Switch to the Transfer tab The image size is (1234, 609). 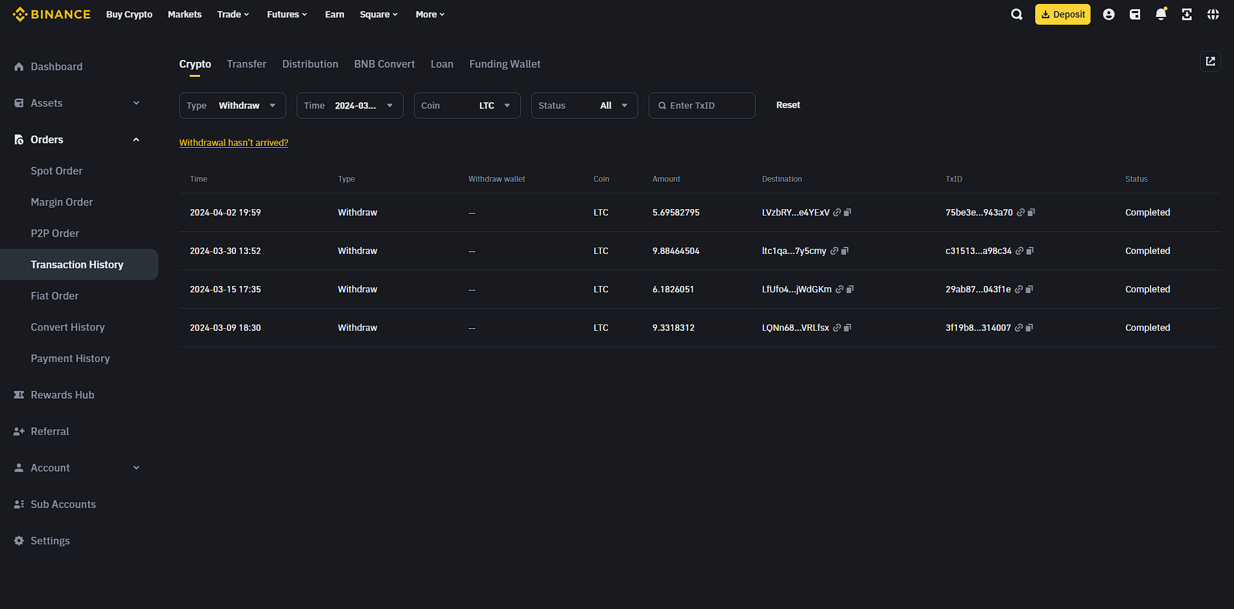click(x=246, y=64)
